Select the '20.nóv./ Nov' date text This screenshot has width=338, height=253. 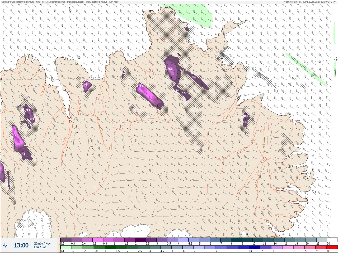(x=42, y=243)
